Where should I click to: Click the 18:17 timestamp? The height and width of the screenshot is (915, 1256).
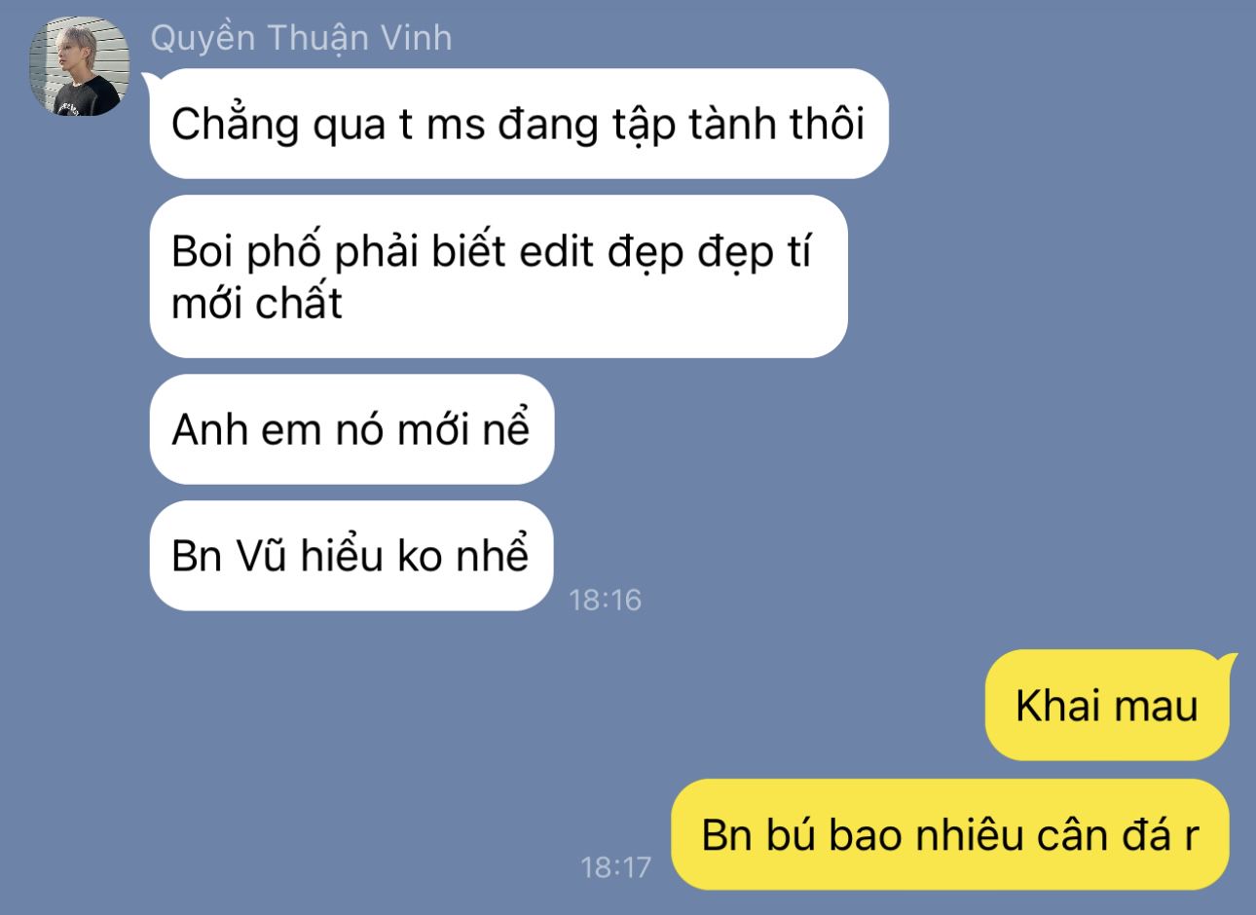(x=615, y=866)
